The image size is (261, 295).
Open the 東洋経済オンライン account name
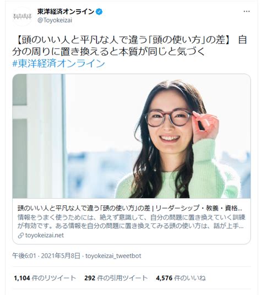click(x=66, y=12)
